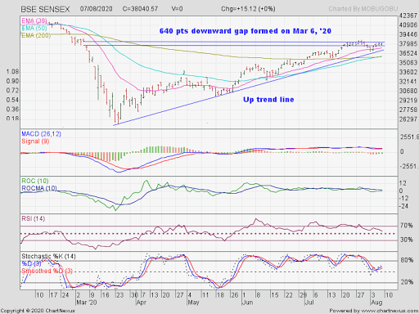419x314 pixels.
Task: Click the MACD zero-level axis label
Action: tap(402, 151)
